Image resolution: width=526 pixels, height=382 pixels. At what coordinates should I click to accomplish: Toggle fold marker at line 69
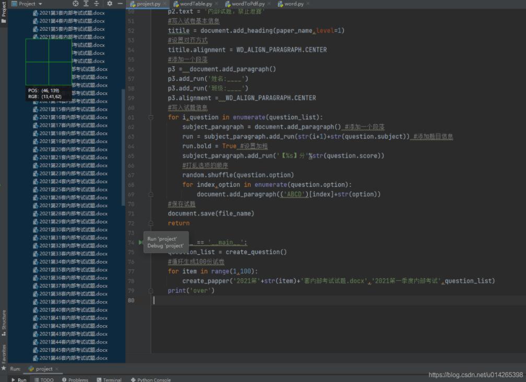coord(151,194)
